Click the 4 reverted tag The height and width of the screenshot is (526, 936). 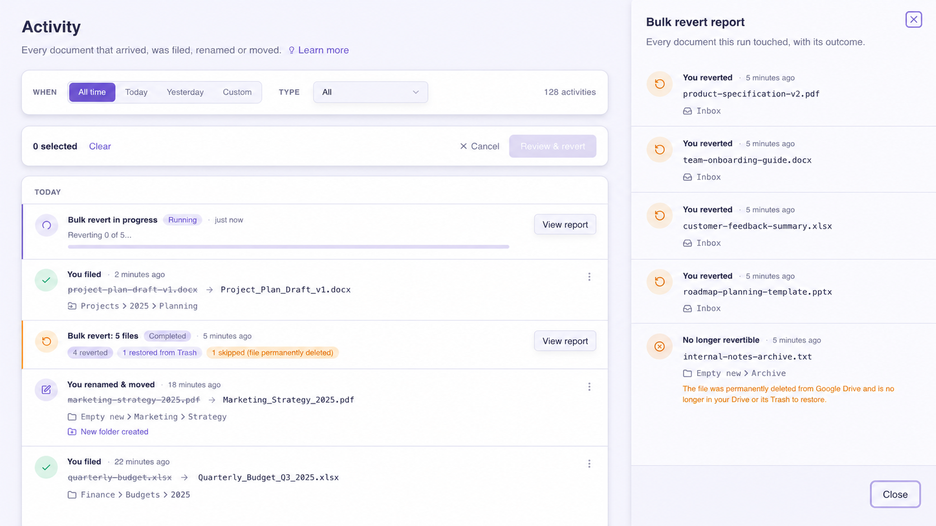90,353
